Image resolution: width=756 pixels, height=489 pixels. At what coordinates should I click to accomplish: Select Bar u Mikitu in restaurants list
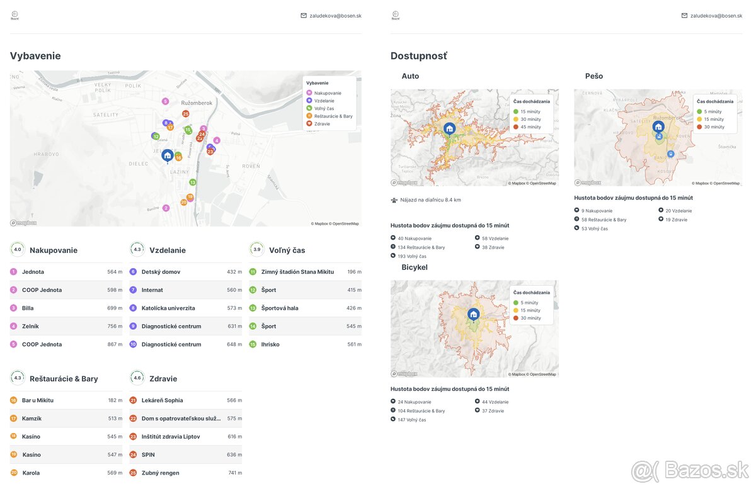tap(38, 400)
